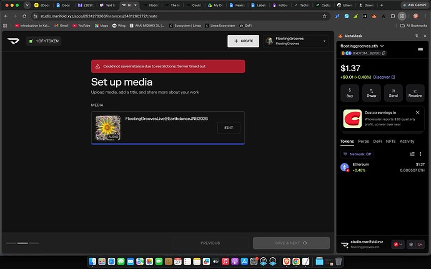Click the red server timed out alert
431x269 pixels.
(x=168, y=66)
